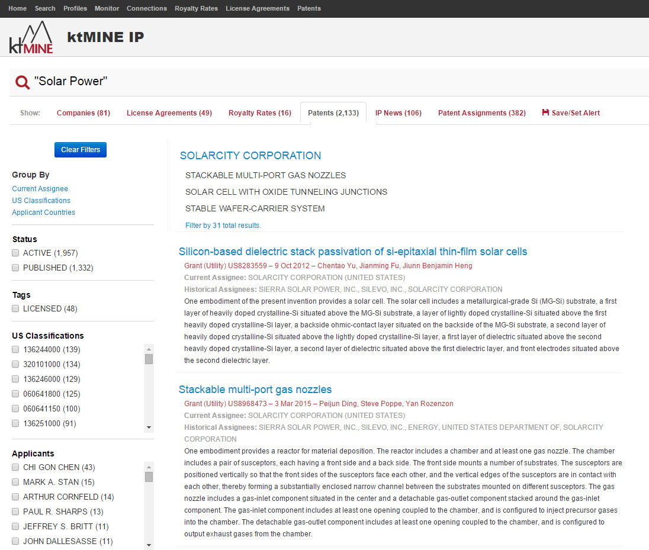Check applicant PAUL R. SHARPS (13)
The width and height of the screenshot is (649, 550).
tap(15, 512)
